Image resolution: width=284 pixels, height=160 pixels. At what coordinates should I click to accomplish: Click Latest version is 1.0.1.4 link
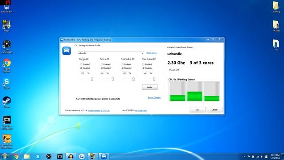coord(99,110)
